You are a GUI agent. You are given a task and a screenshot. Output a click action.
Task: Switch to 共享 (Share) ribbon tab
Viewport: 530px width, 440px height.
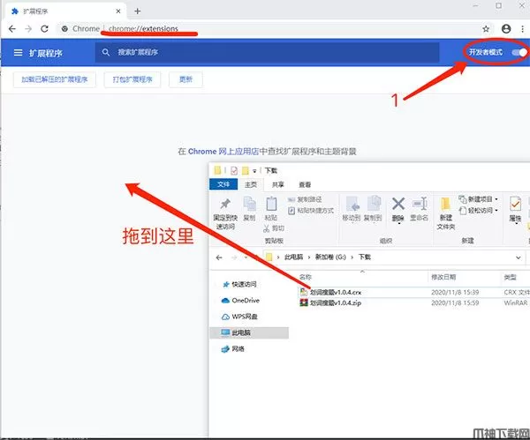[x=278, y=184]
